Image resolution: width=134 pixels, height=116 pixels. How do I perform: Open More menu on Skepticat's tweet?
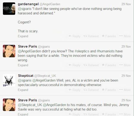[125, 90]
